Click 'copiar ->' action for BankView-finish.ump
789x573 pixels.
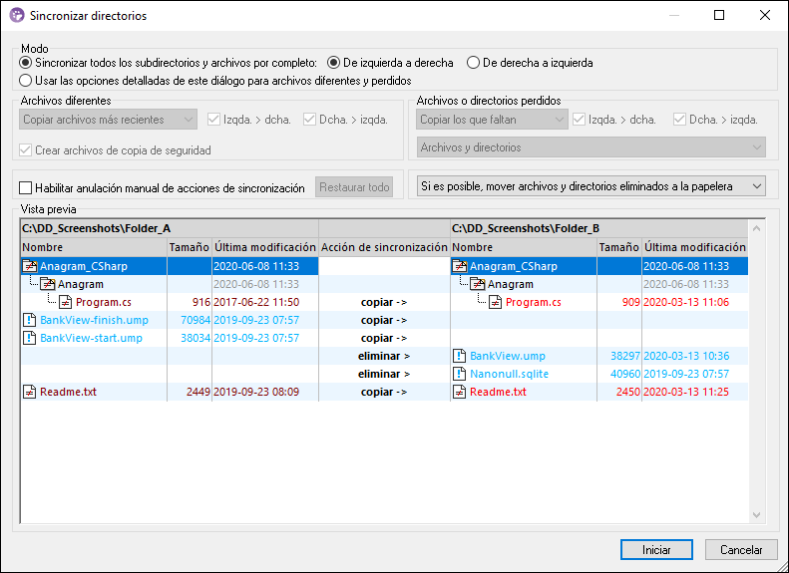coord(384,320)
